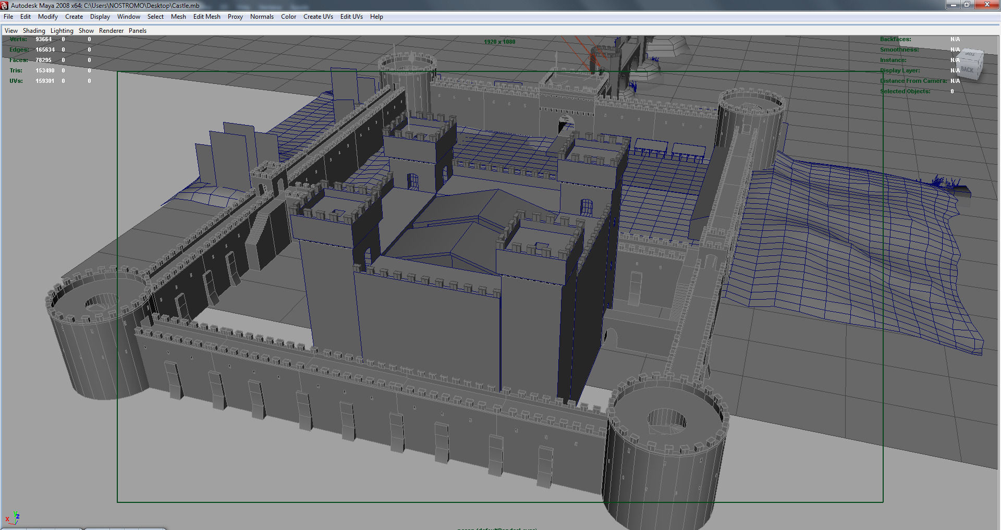Open the Edit menu
Viewport: 1001px width, 530px height.
click(x=26, y=17)
